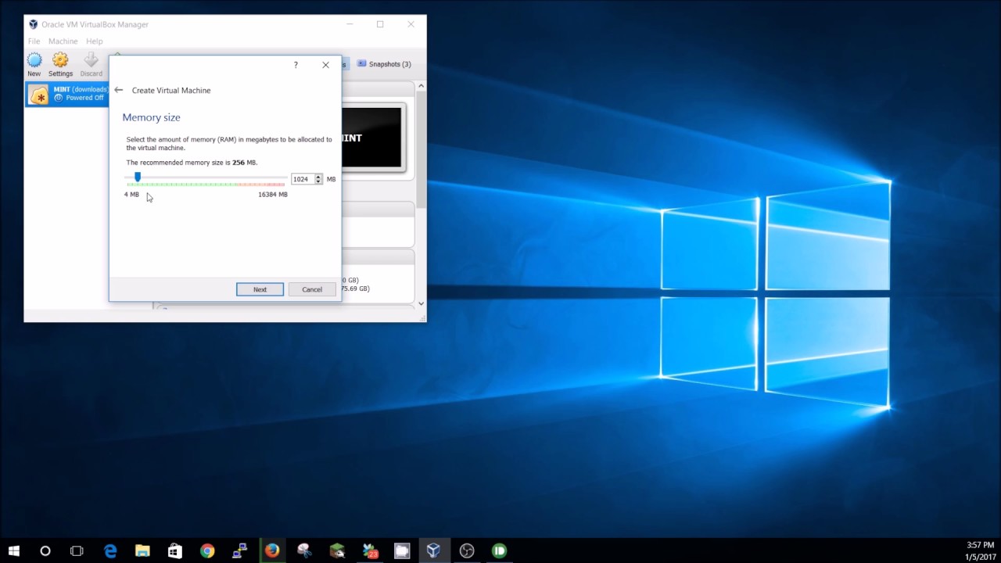Go back using the wizard's back arrow

click(118, 90)
